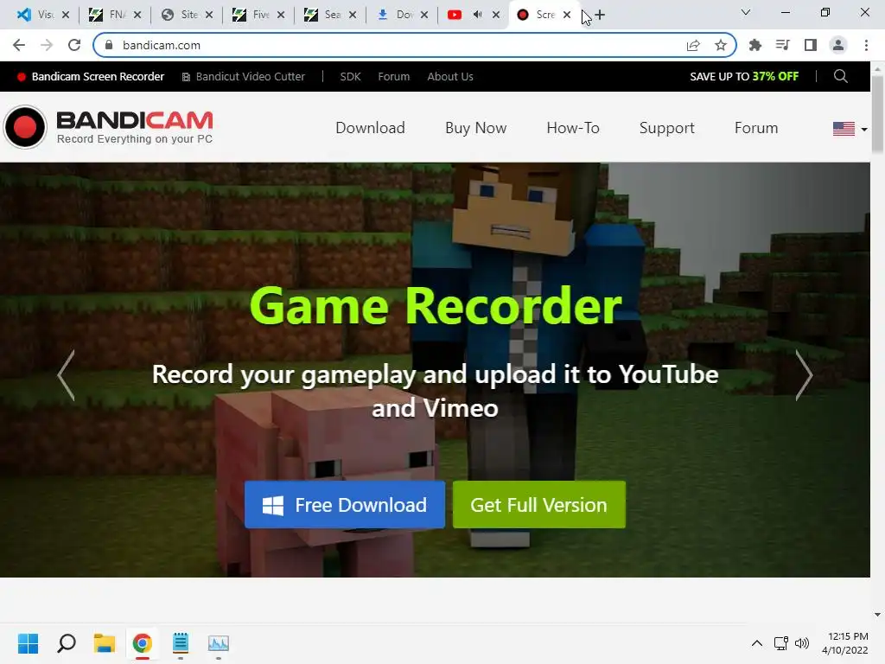Open the Chrome three-dot menu
The image size is (885, 664).
[x=866, y=45]
